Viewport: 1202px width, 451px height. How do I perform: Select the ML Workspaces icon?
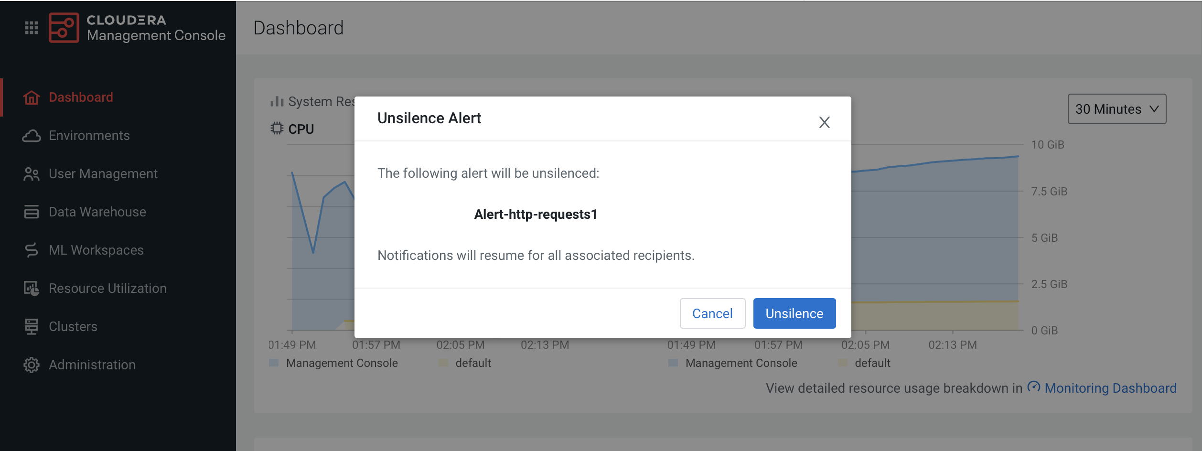pyautogui.click(x=31, y=250)
